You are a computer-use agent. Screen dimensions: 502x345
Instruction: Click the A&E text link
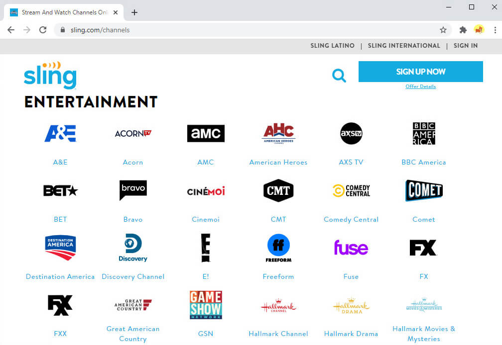tap(60, 162)
